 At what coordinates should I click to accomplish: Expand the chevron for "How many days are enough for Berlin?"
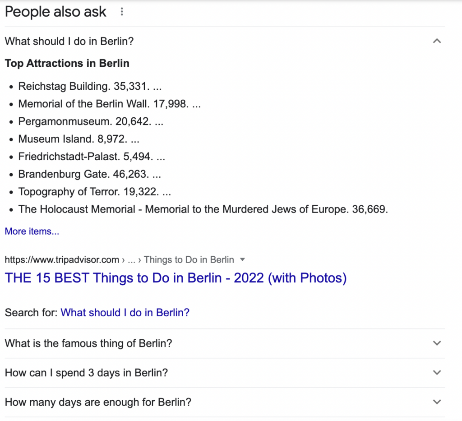click(436, 402)
